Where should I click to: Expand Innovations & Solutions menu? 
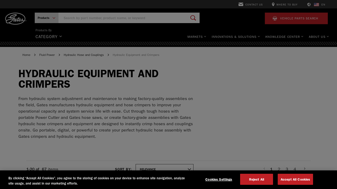[235, 37]
